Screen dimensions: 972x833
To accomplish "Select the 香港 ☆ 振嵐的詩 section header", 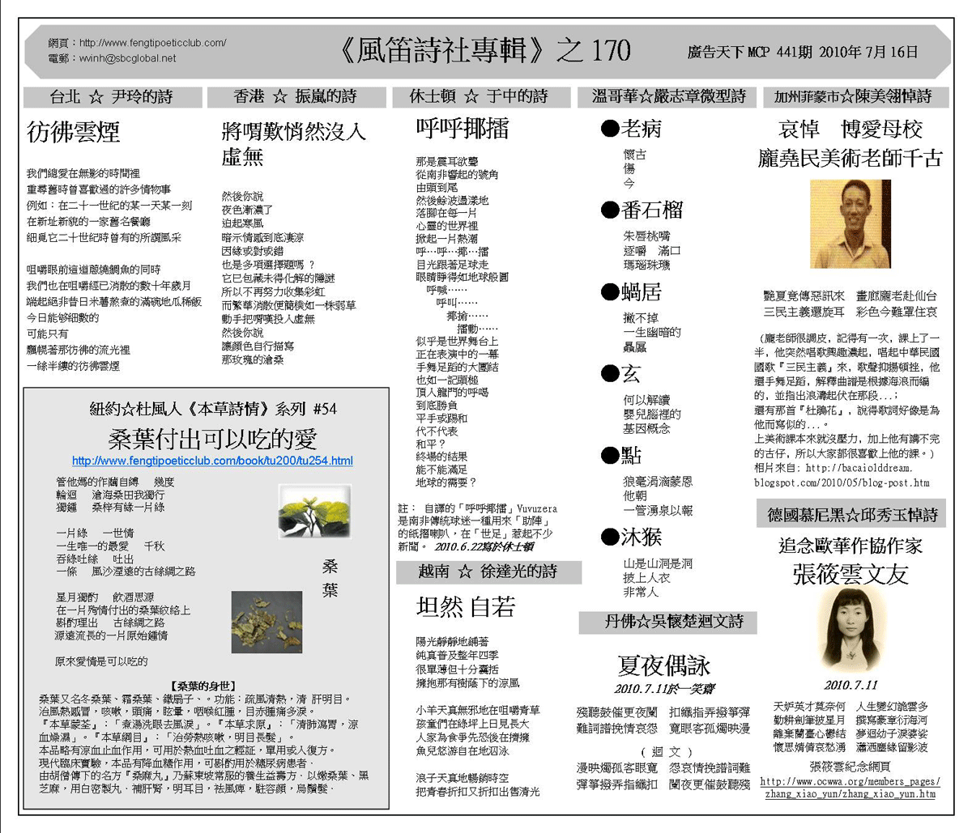I will (x=296, y=97).
